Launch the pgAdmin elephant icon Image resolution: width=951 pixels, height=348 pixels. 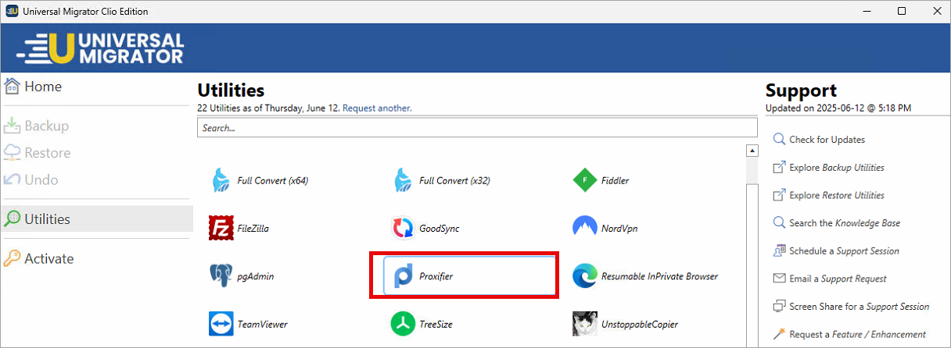(x=221, y=276)
